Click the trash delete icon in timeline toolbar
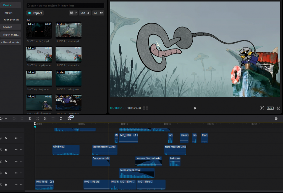The image size is (283, 193). coord(53,118)
